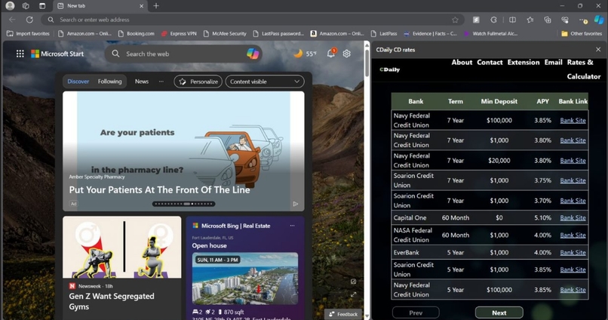Show more feed tabs ellipsis
The width and height of the screenshot is (608, 320).
coord(161,82)
